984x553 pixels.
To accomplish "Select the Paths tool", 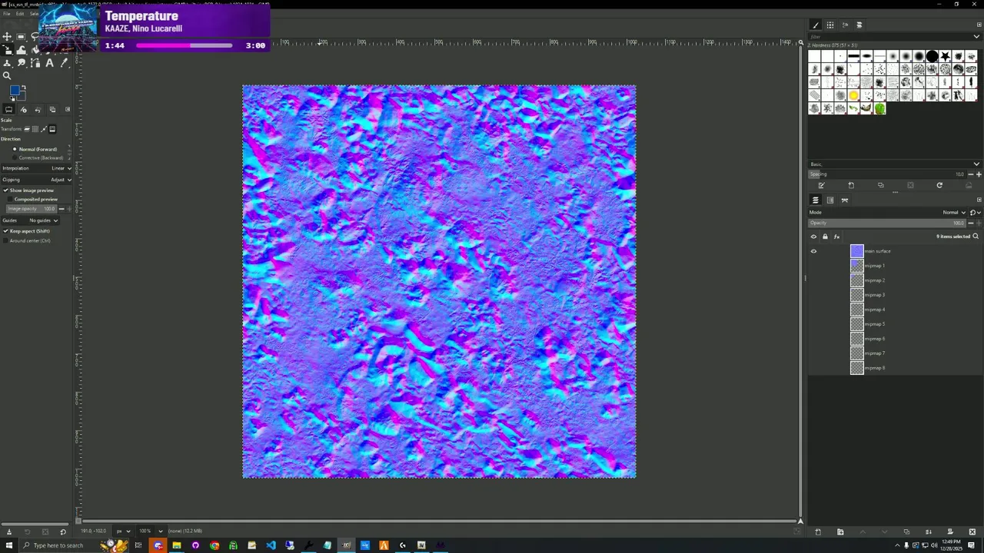I will 35,63.
